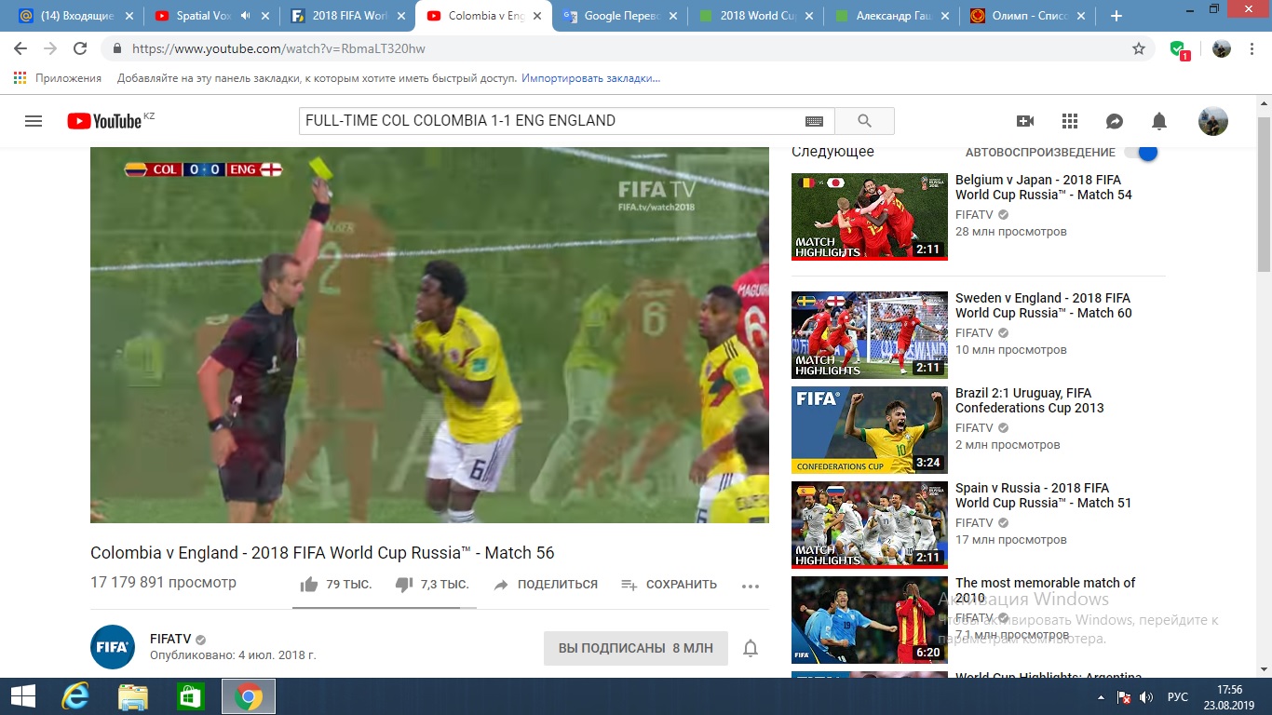Switch to the Google Переводчик tab
Image resolution: width=1272 pixels, height=715 pixels.
point(619,16)
